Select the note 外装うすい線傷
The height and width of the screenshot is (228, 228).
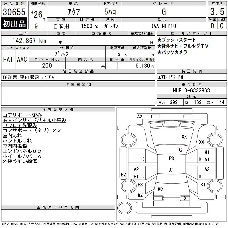coord(20,161)
